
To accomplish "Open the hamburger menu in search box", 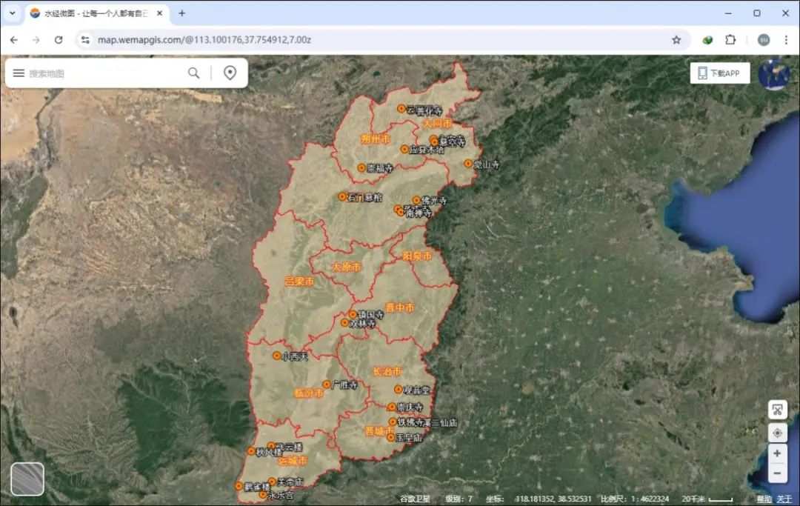I will 19,73.
